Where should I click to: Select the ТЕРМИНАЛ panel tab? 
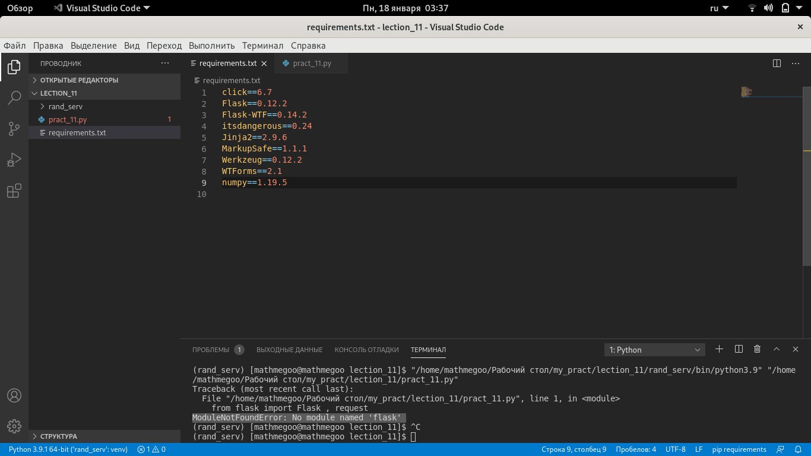point(428,350)
